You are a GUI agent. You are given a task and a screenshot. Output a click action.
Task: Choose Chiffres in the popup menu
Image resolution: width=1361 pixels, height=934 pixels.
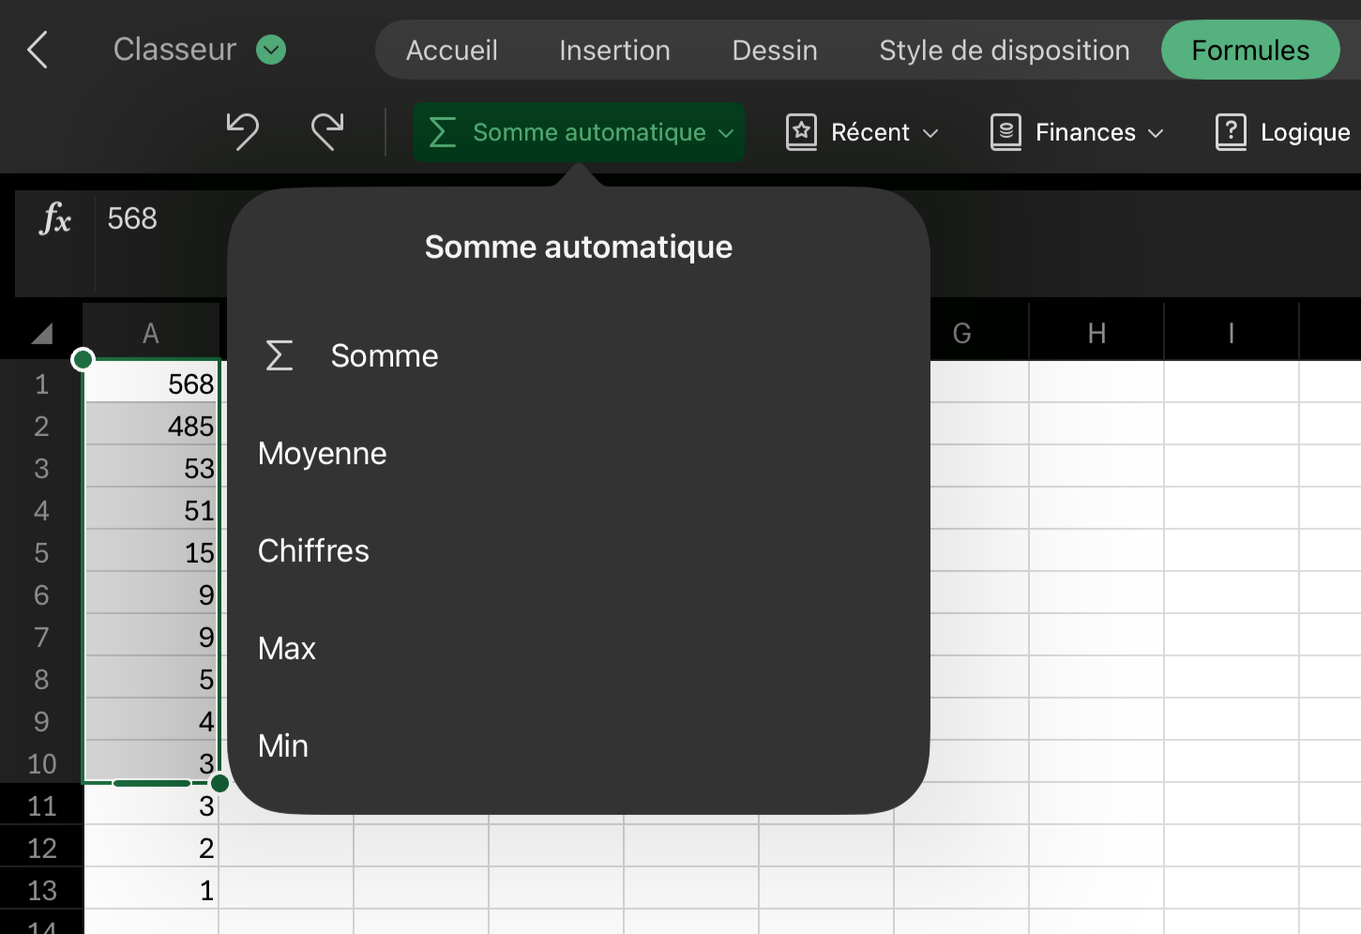pyautogui.click(x=578, y=550)
